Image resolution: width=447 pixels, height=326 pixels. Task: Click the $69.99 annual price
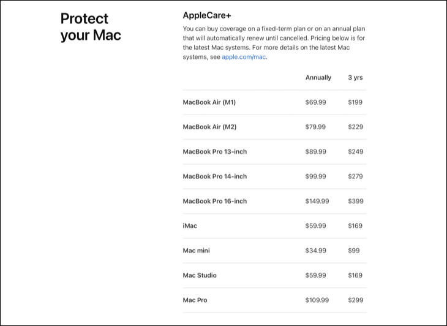click(315, 102)
